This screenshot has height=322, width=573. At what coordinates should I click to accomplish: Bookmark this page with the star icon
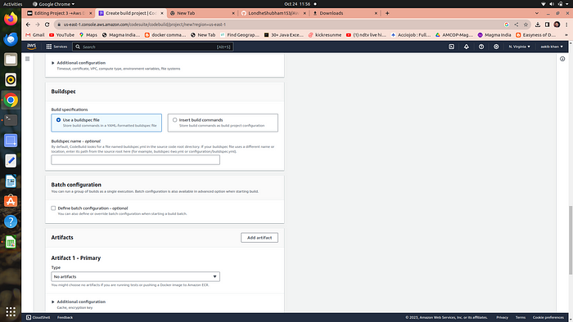[x=526, y=25]
